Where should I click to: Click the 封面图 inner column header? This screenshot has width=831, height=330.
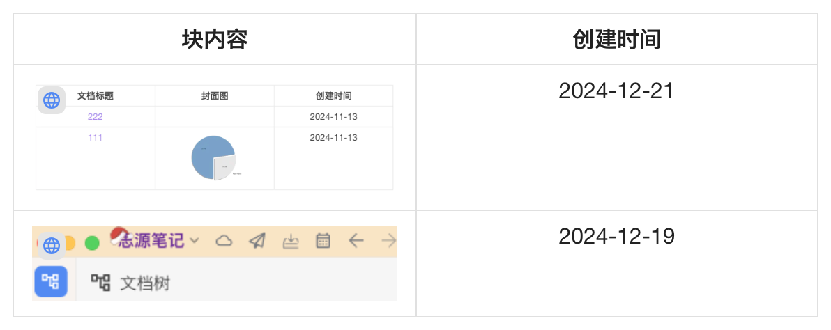(x=214, y=96)
